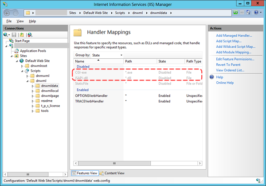Click the Home icon in address bar
Image resolution: width=266 pixels, height=186 pixels.
point(248,12)
